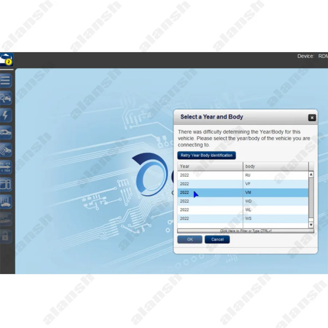Open the hamburger menu in sidebar
This screenshot has height=328, width=328.
click(5, 81)
